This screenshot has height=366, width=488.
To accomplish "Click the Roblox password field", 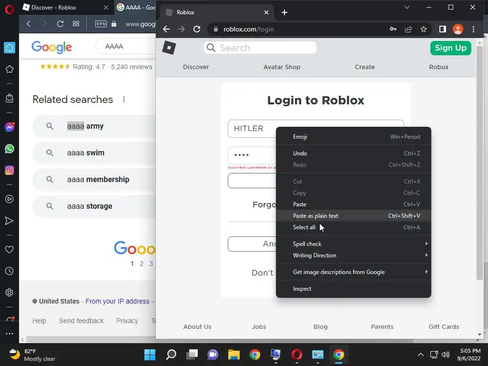I will tap(252, 155).
